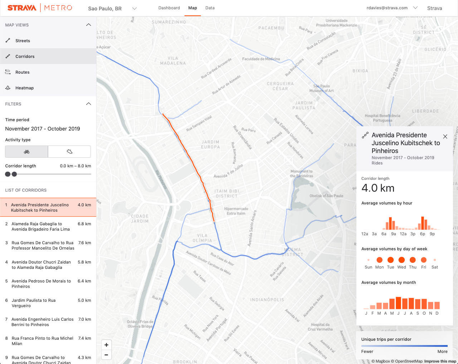The height and width of the screenshot is (364, 458).
Task: Open the Data tab
Action: click(x=210, y=8)
